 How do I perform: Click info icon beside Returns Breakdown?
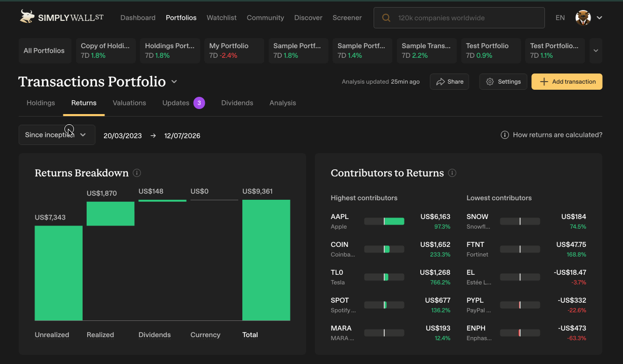(137, 173)
